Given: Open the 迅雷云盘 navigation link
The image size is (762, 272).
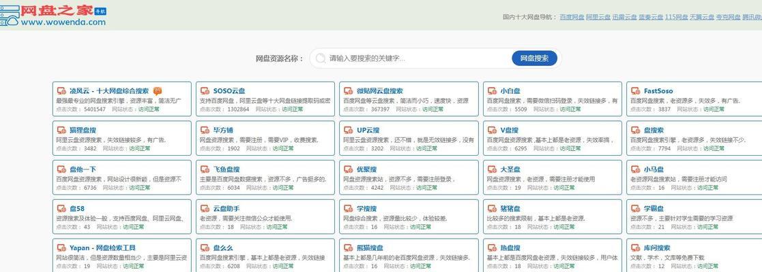Looking at the screenshot, I should coord(624,17).
